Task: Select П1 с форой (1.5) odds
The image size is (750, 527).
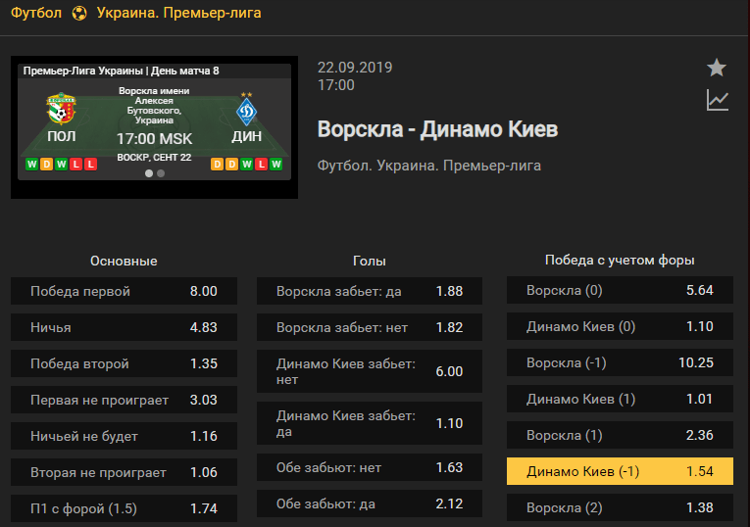Action: click(x=124, y=508)
